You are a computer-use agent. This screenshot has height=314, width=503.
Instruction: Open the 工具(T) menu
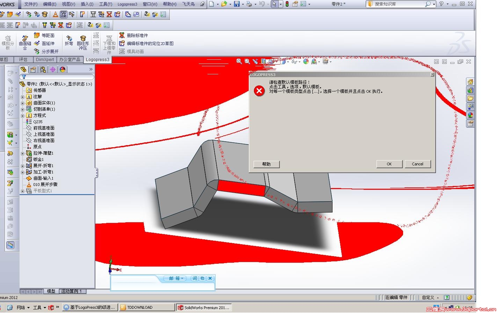(x=105, y=4)
